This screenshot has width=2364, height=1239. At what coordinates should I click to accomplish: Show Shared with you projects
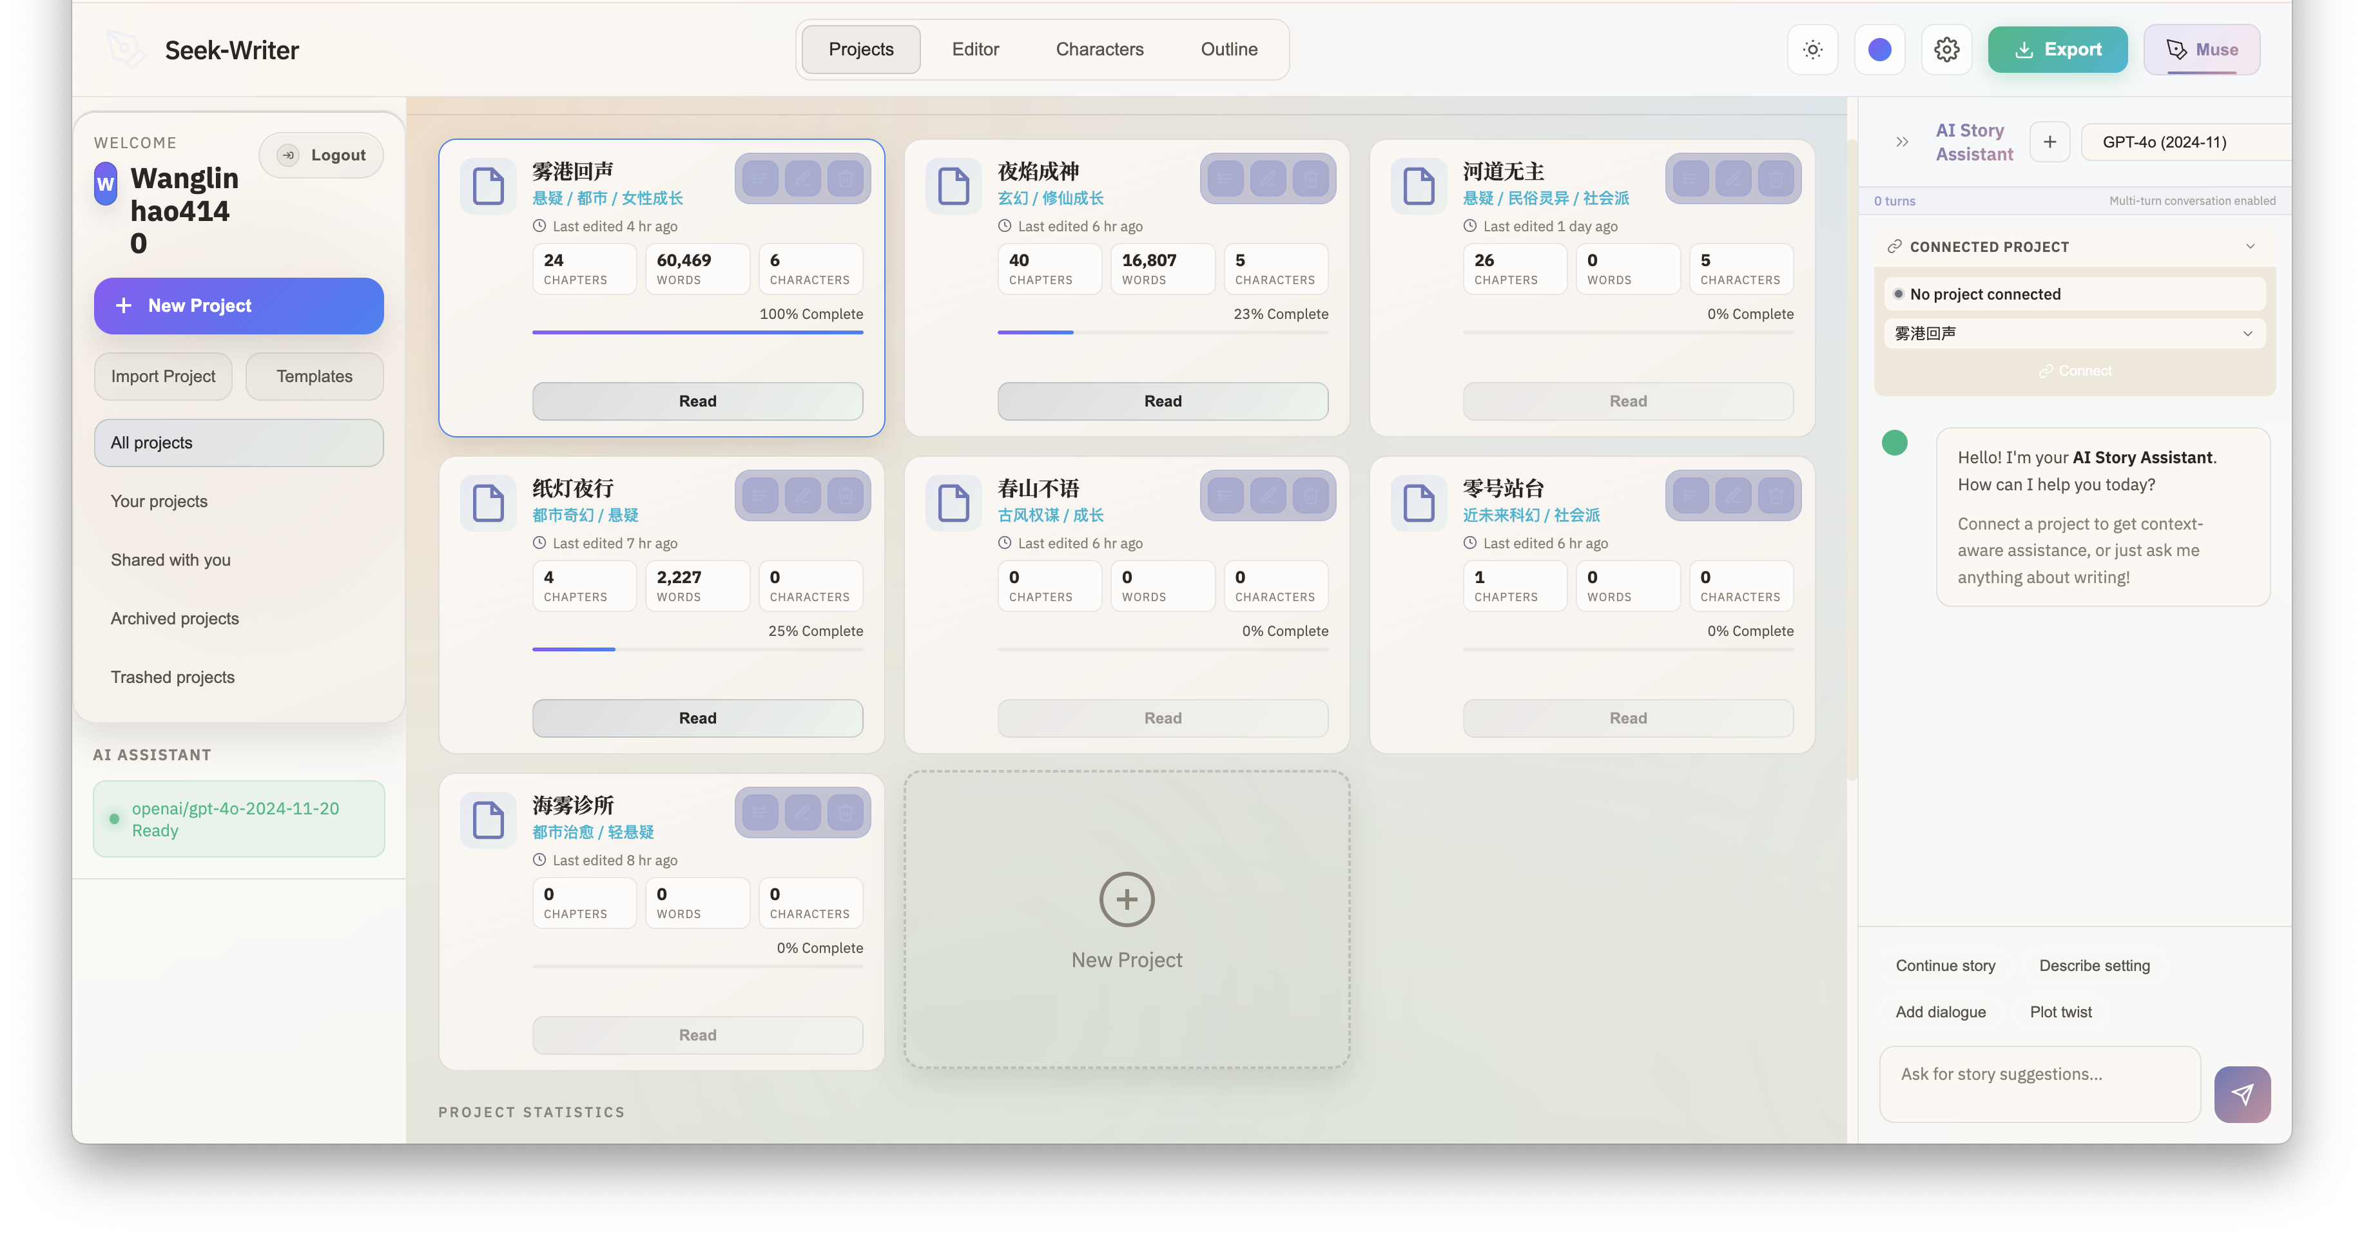coord(238,561)
